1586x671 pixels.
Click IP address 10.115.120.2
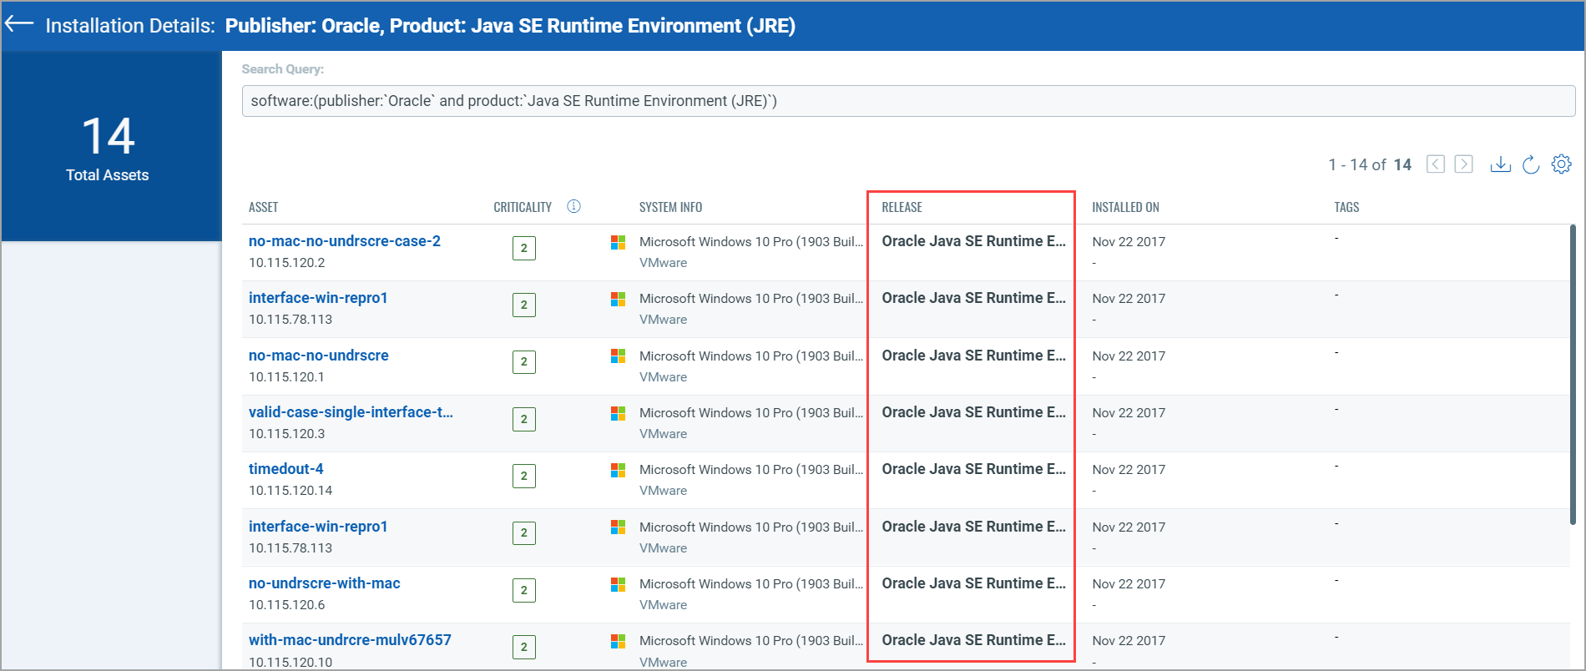[287, 263]
